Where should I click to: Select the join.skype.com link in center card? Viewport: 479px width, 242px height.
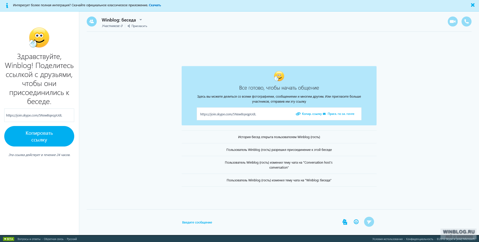[x=228, y=114]
